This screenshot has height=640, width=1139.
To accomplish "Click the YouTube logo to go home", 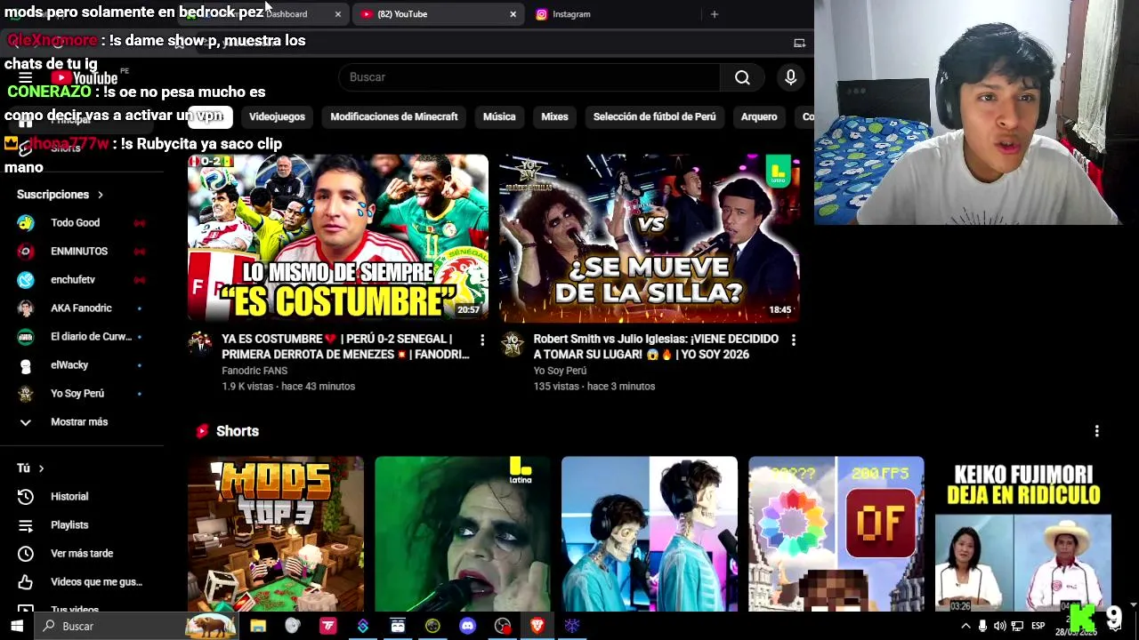I will coord(85,77).
